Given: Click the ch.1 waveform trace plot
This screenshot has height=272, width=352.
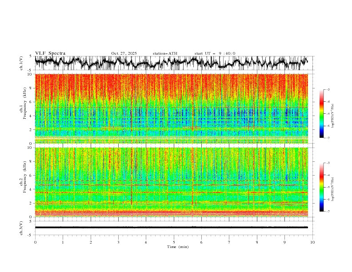Looking at the screenshot, I should point(171,63).
